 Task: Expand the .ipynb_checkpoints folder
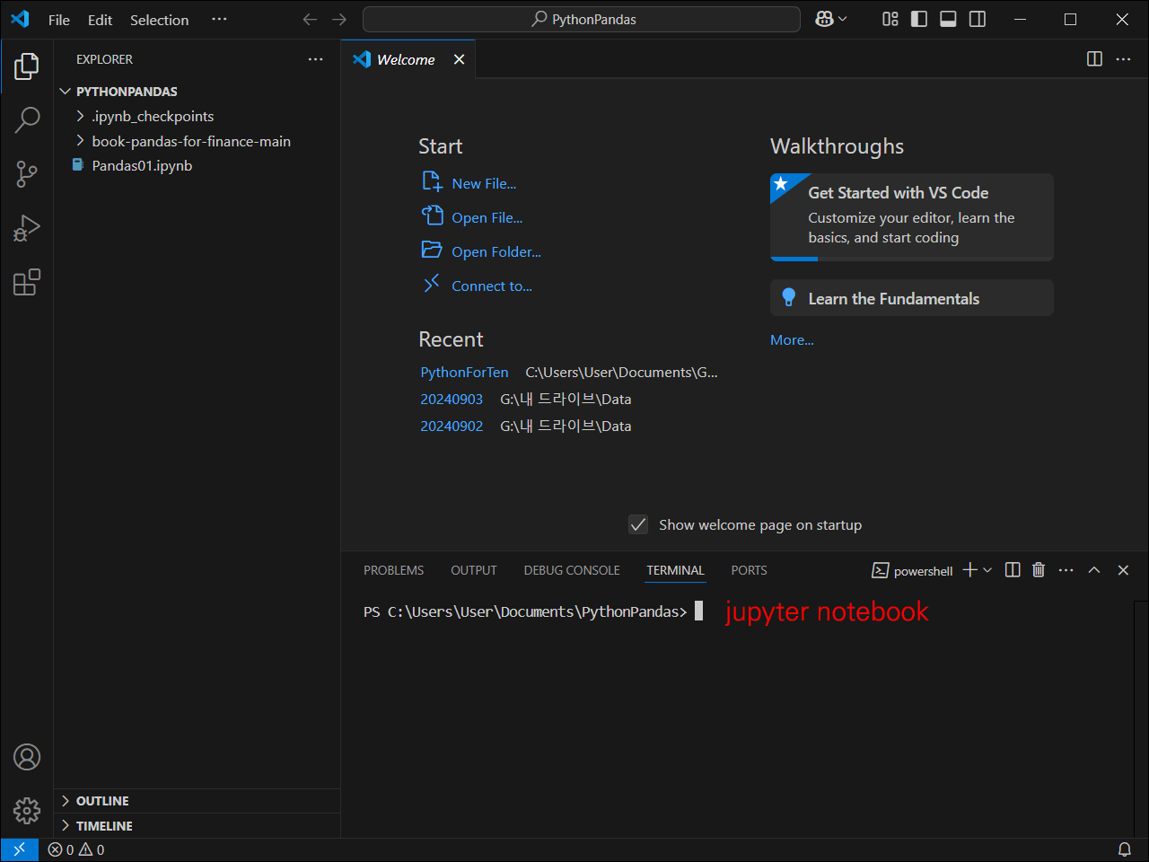pos(197,116)
